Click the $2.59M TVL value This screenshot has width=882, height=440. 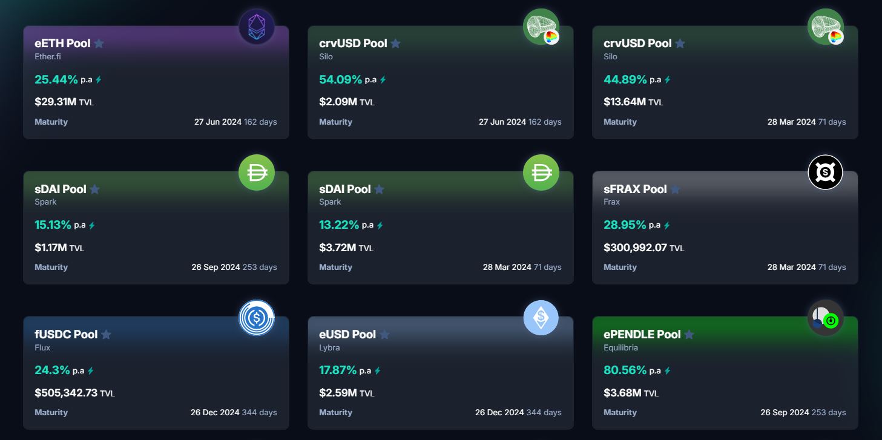pos(338,392)
